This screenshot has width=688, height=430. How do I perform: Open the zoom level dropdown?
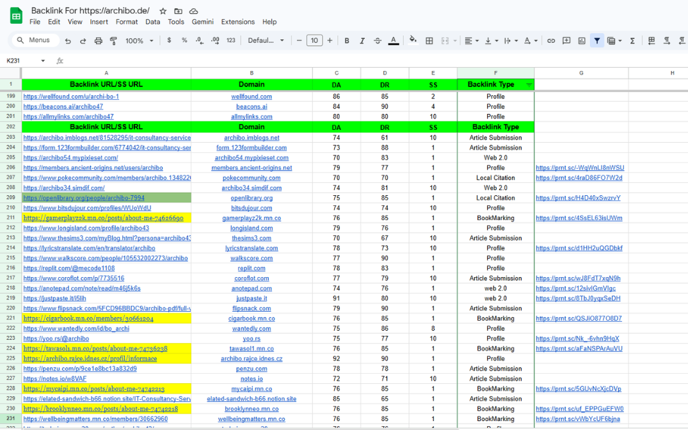pyautogui.click(x=140, y=41)
